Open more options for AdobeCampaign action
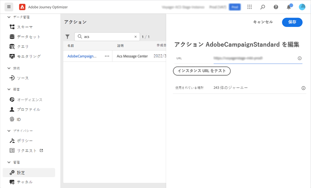The height and width of the screenshot is (188, 311). pyautogui.click(x=107, y=56)
